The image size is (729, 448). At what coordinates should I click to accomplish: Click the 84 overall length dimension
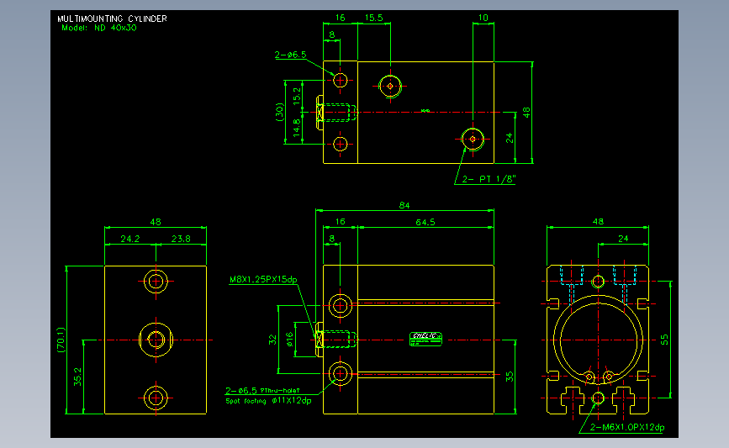click(x=404, y=205)
